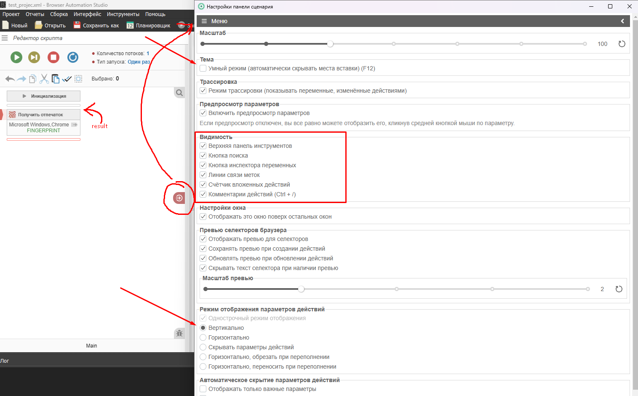Image resolution: width=638 pixels, height=396 pixels.
Task: Uncheck Кнопка поиска checkbox
Action: 203,155
